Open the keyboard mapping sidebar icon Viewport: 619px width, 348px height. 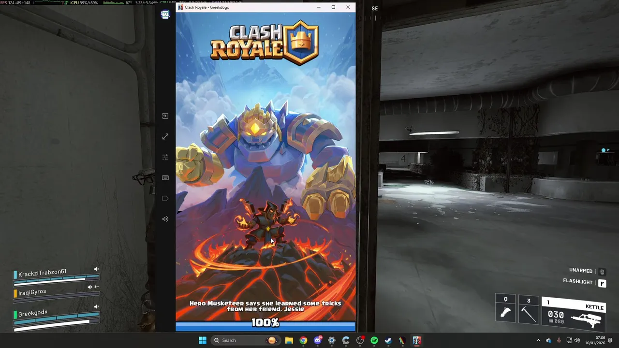pos(165,178)
